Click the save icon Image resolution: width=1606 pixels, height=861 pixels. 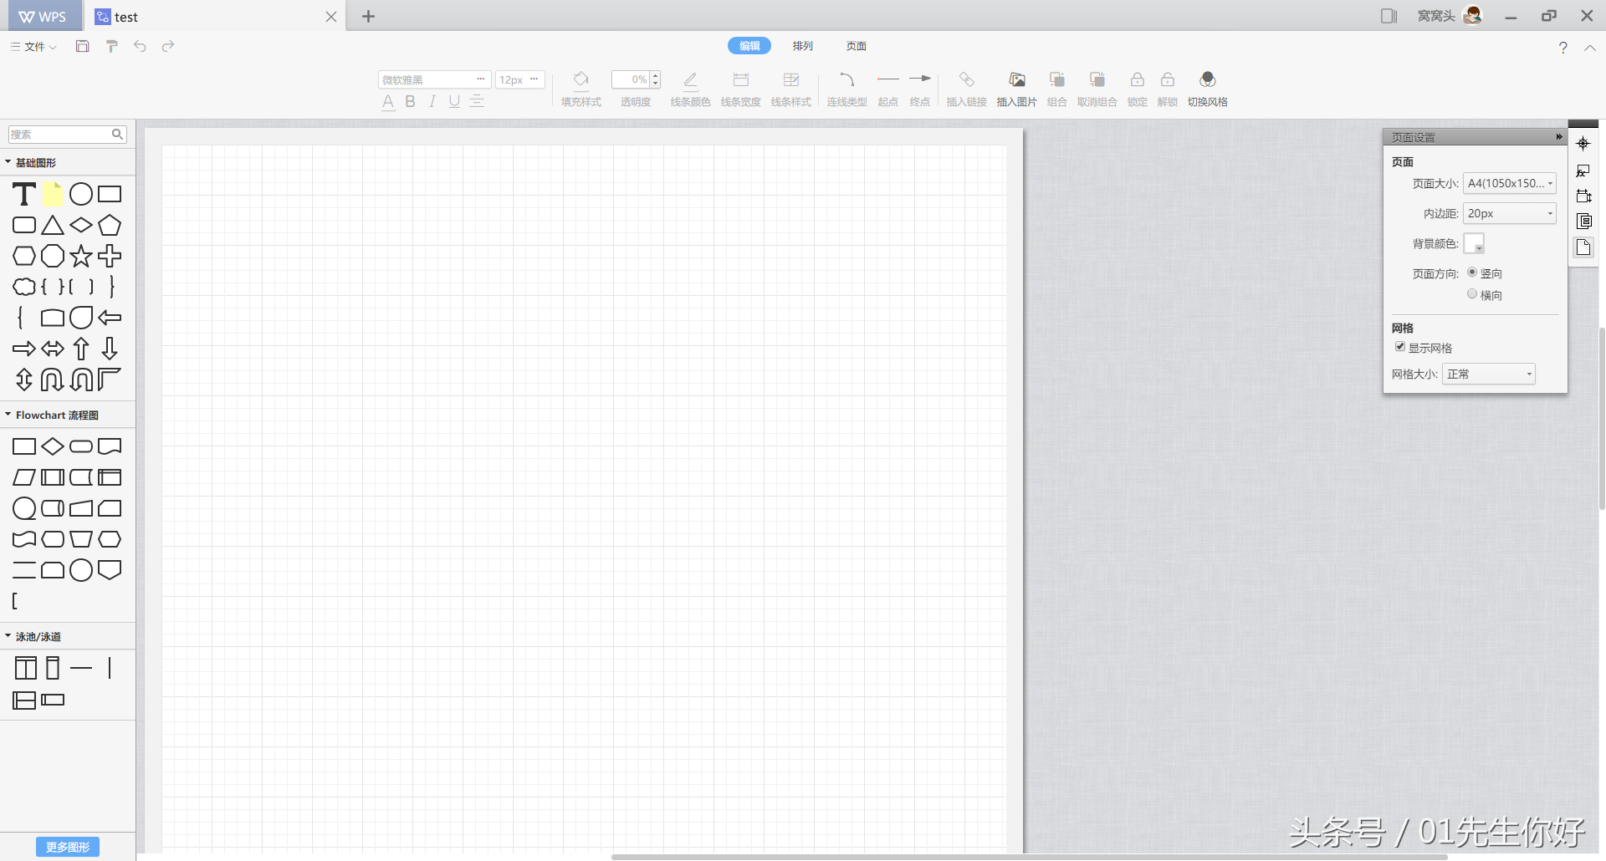coord(82,46)
